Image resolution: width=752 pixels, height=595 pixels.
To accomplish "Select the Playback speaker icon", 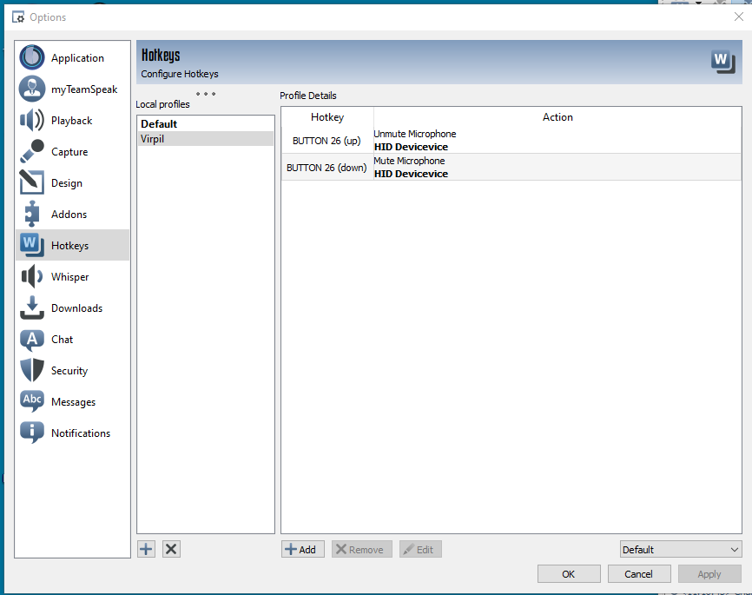I will tap(32, 120).
